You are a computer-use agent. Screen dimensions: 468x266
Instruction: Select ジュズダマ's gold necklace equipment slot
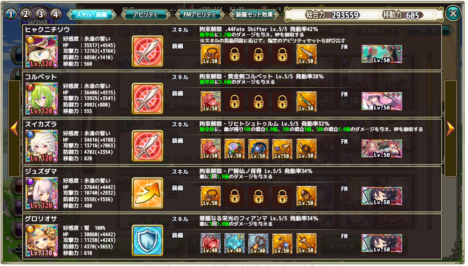click(x=210, y=196)
